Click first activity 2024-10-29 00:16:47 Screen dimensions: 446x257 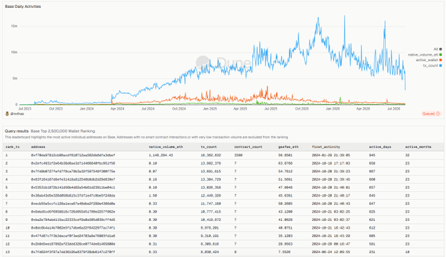point(331,244)
